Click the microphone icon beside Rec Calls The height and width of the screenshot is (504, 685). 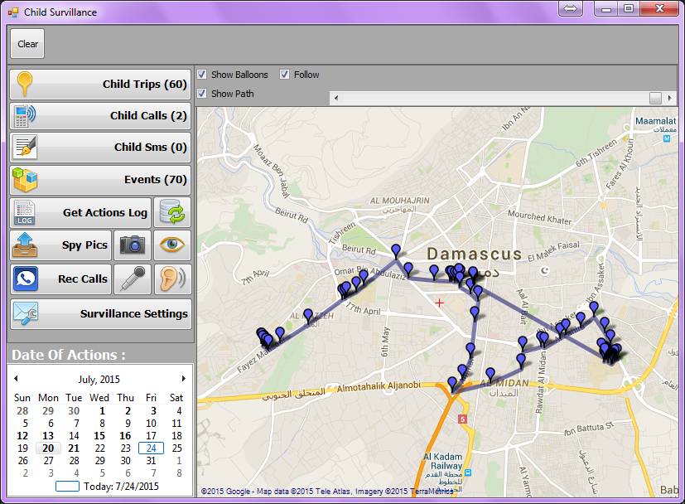click(132, 279)
